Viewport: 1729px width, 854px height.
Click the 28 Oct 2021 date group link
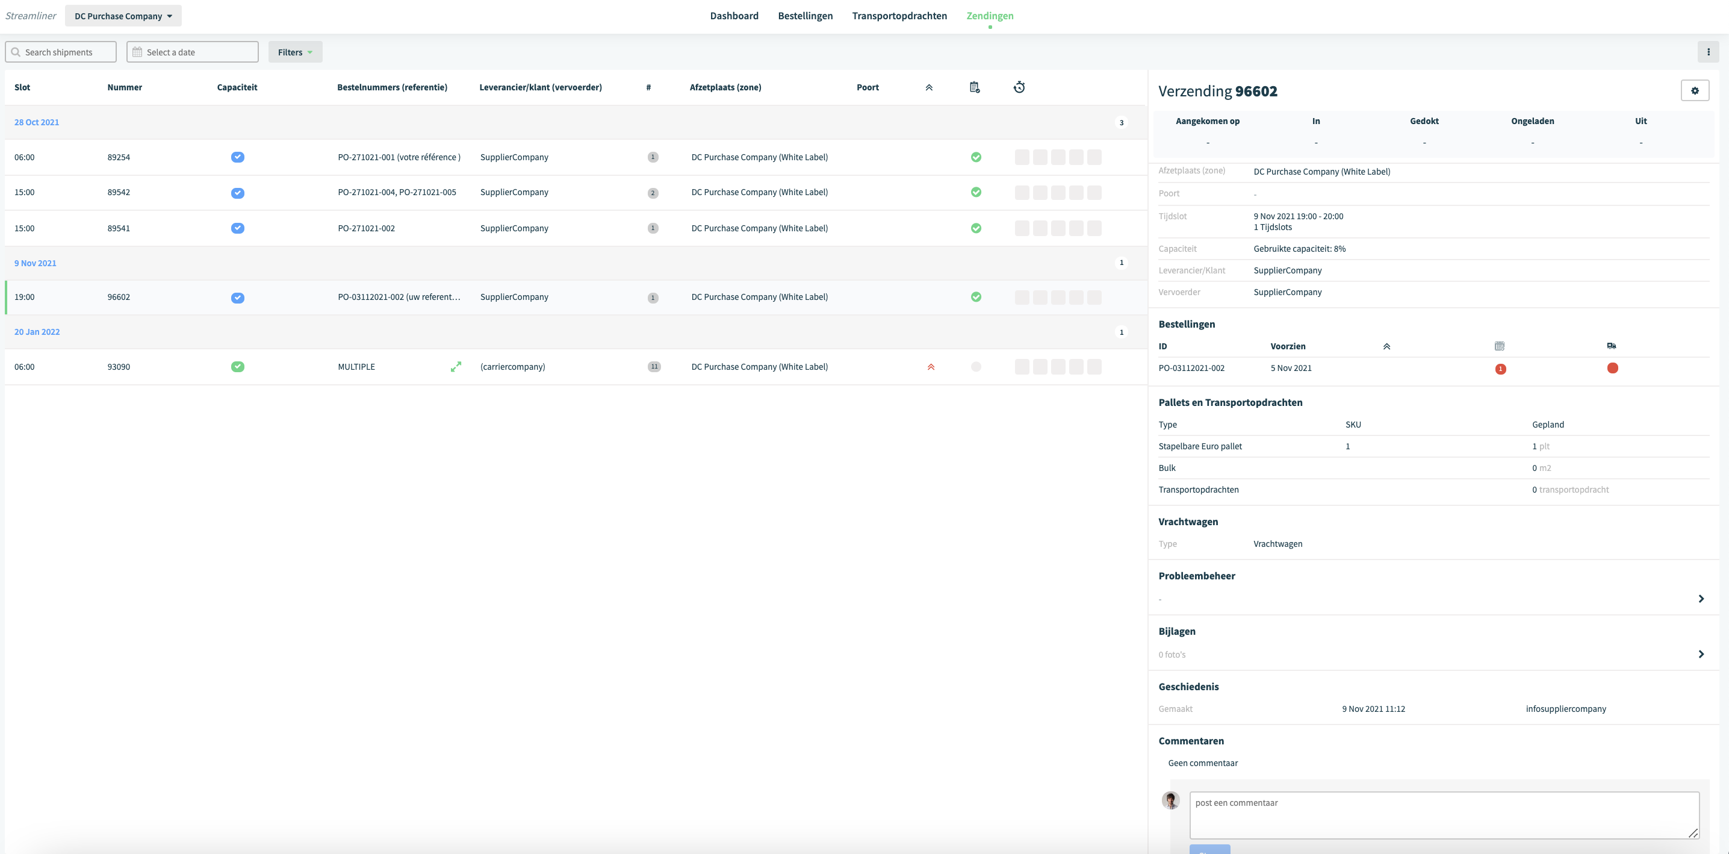(x=37, y=122)
